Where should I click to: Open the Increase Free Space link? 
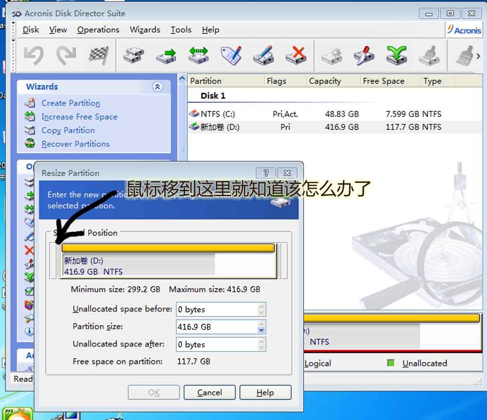[79, 117]
